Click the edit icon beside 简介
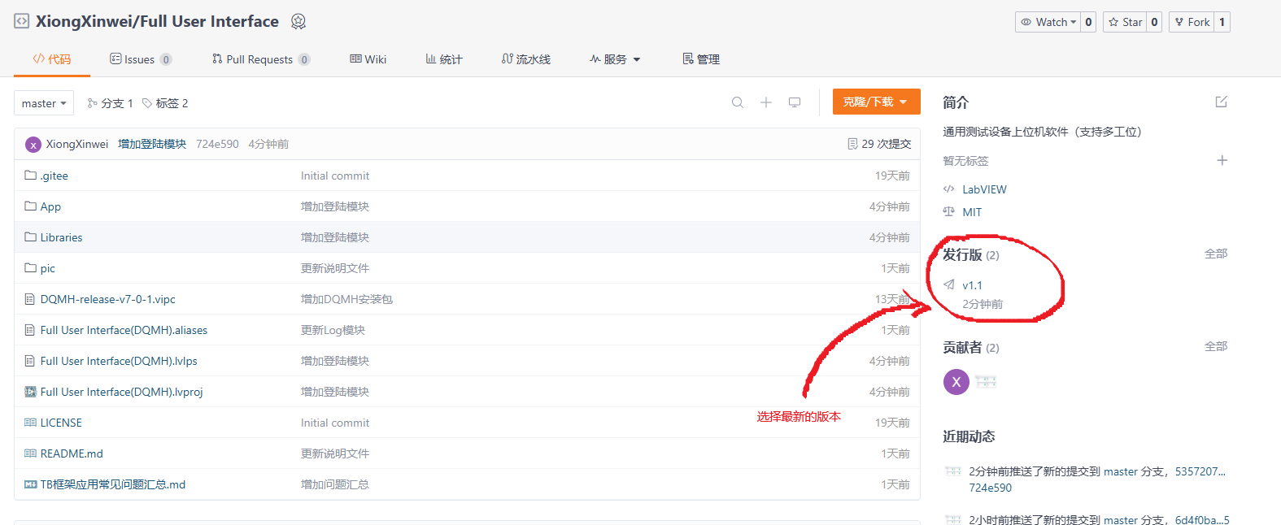The image size is (1281, 525). (1221, 102)
